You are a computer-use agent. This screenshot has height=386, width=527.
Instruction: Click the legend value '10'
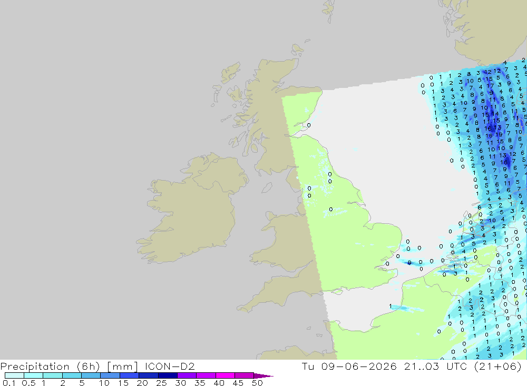pyautogui.click(x=104, y=383)
